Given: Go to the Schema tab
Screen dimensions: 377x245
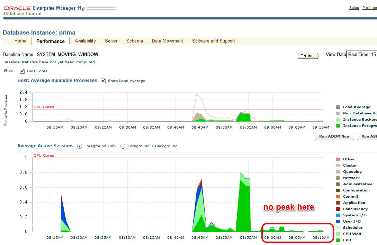Looking at the screenshot, I should point(134,41).
